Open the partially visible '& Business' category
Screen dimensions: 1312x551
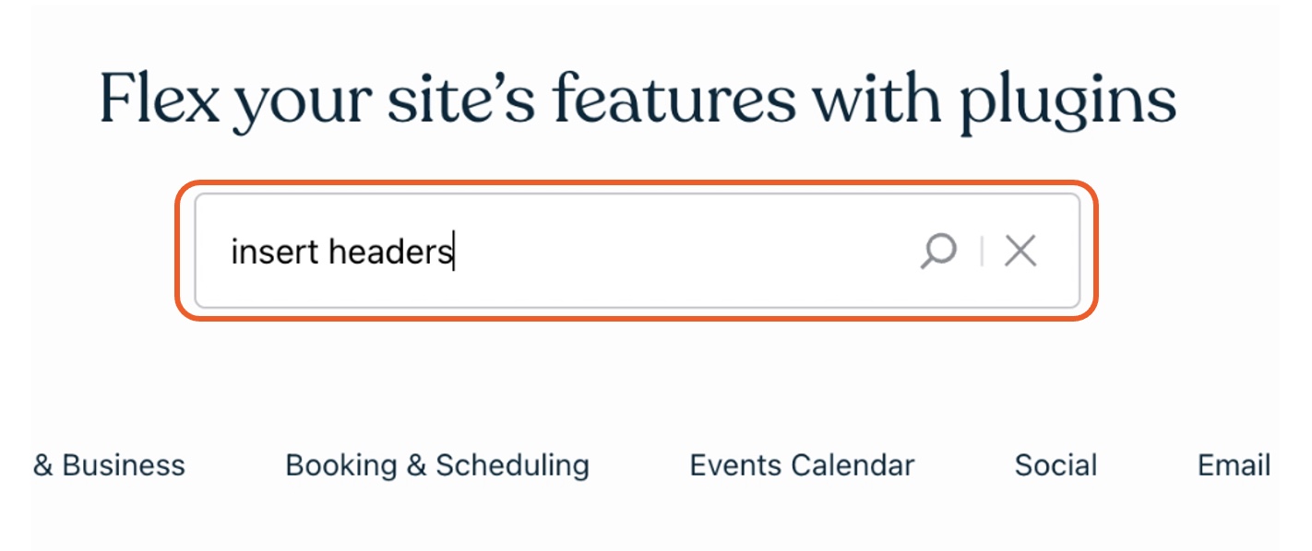click(109, 465)
